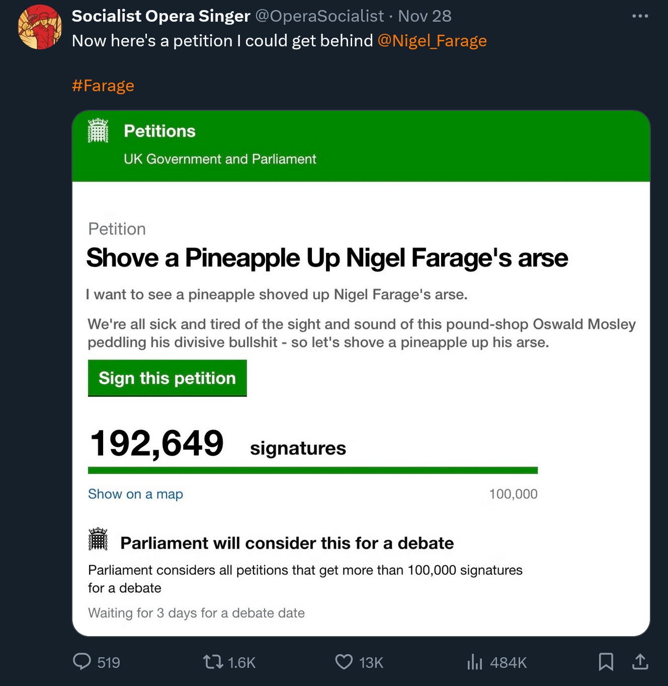Image resolution: width=668 pixels, height=686 pixels.
Task: Click the Sign this petition button
Action: coord(167,378)
